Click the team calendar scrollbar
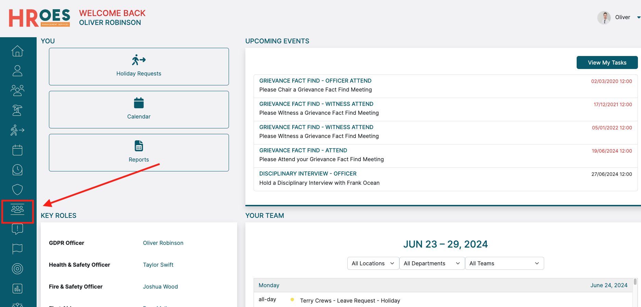 [x=635, y=282]
